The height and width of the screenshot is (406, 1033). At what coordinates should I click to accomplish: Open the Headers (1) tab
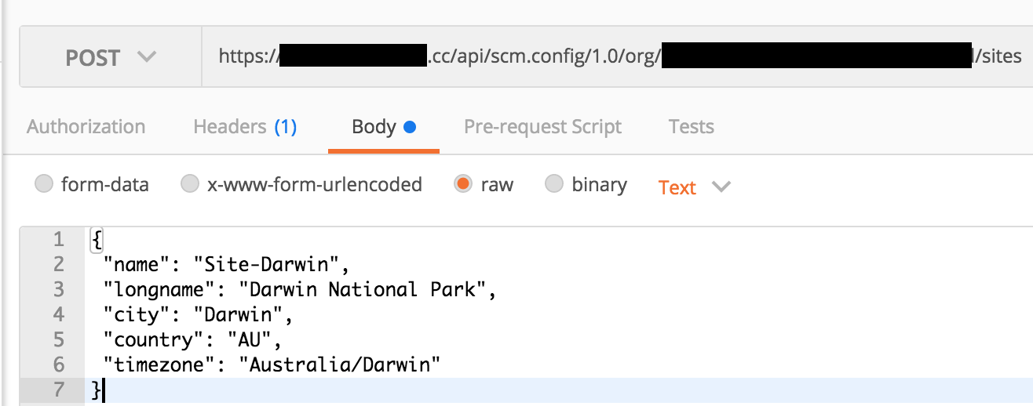[245, 127]
